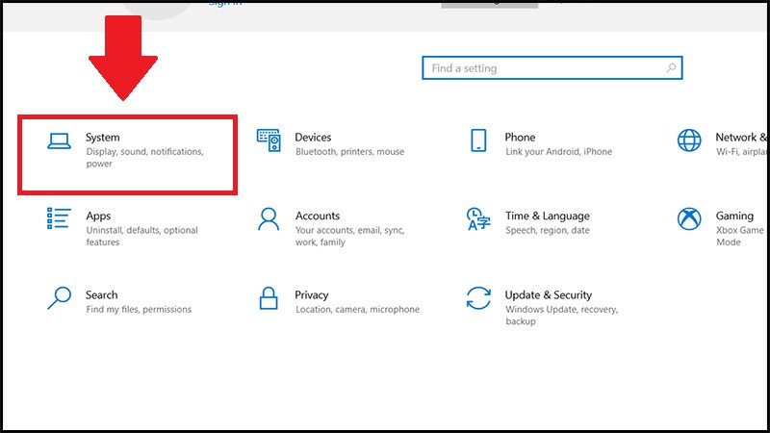Click the Time & Language icon

[478, 219]
